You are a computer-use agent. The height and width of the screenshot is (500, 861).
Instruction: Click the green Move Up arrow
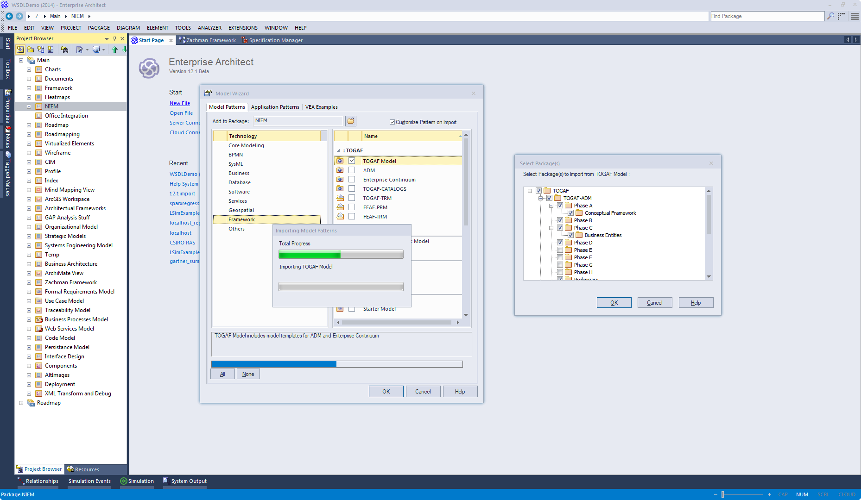click(x=114, y=50)
